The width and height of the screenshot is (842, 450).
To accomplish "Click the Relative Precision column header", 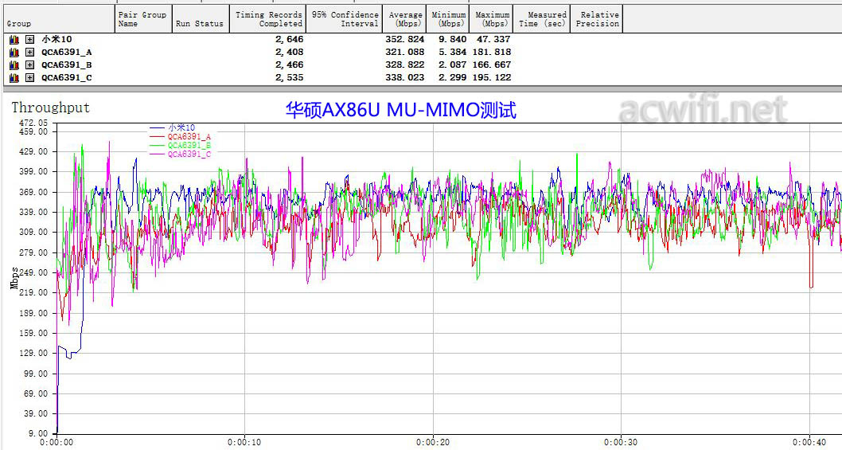I will (596, 19).
